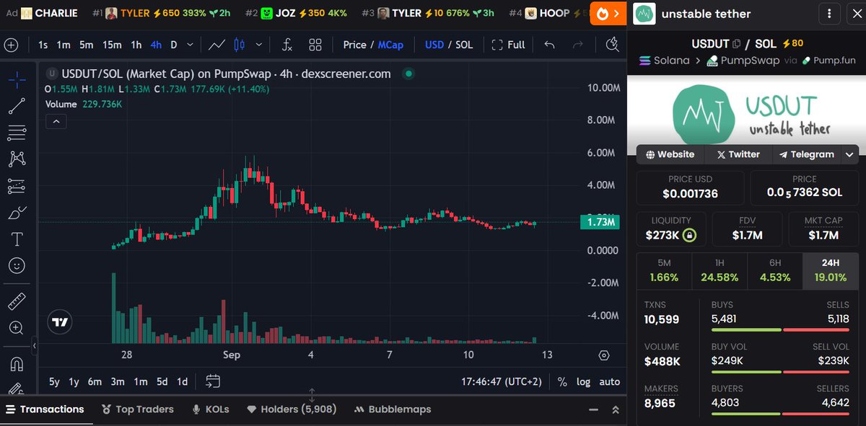Screen dimensions: 866x426
Task: Set chart interval to 15m
Action: 112,45
